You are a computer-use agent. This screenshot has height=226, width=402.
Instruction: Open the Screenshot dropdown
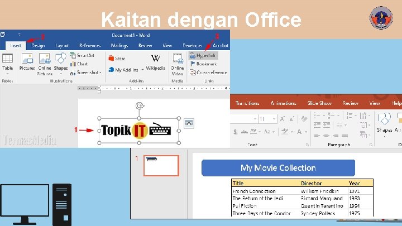point(85,73)
